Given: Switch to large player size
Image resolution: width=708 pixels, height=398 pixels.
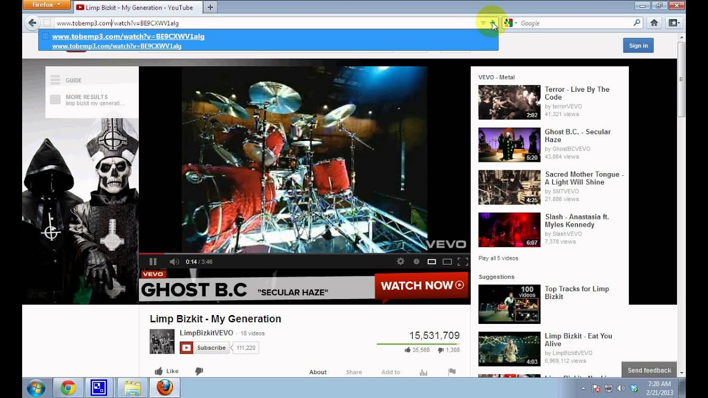Looking at the screenshot, I should (x=447, y=261).
